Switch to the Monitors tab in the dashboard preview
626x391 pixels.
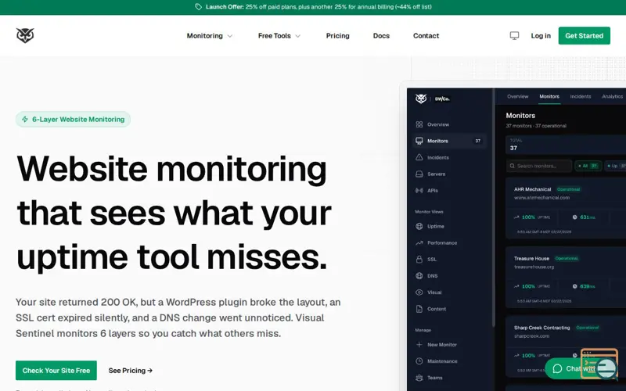point(549,96)
